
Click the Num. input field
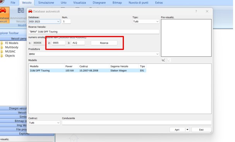[66, 22]
